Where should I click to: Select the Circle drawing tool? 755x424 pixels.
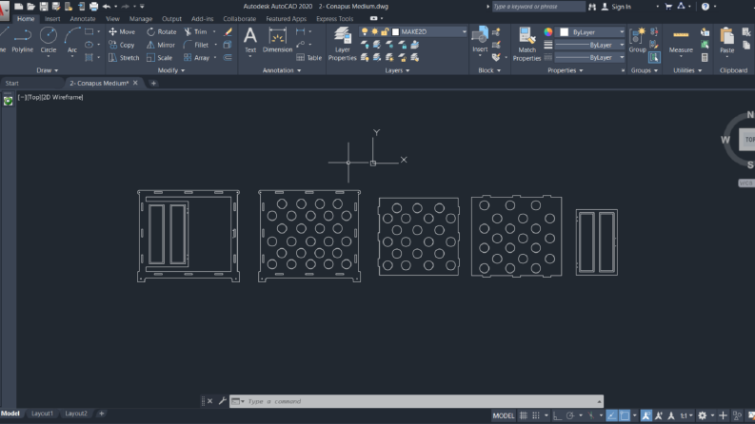pyautogui.click(x=49, y=40)
